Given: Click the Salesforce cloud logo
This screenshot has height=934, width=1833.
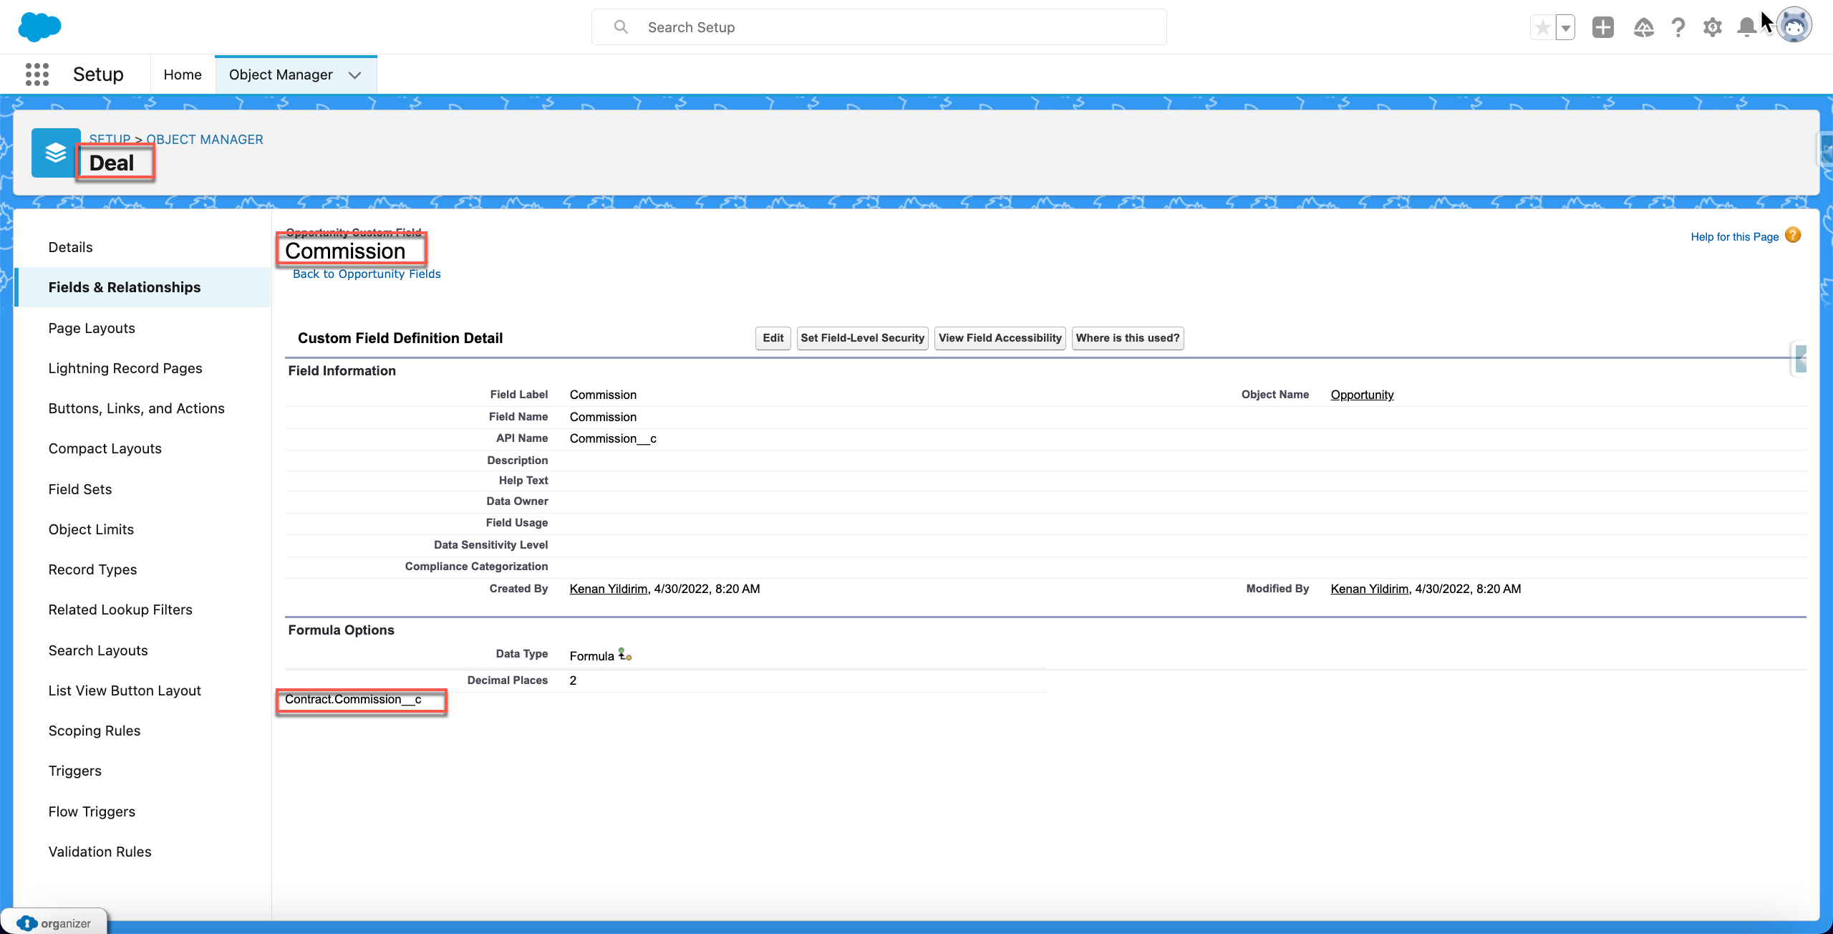Looking at the screenshot, I should point(39,27).
